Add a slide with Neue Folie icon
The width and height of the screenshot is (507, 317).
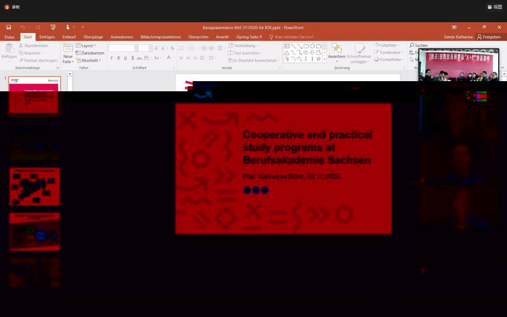tap(68, 48)
